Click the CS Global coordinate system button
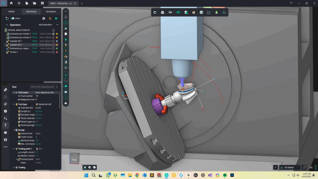This screenshot has height=179, width=318. [289, 167]
